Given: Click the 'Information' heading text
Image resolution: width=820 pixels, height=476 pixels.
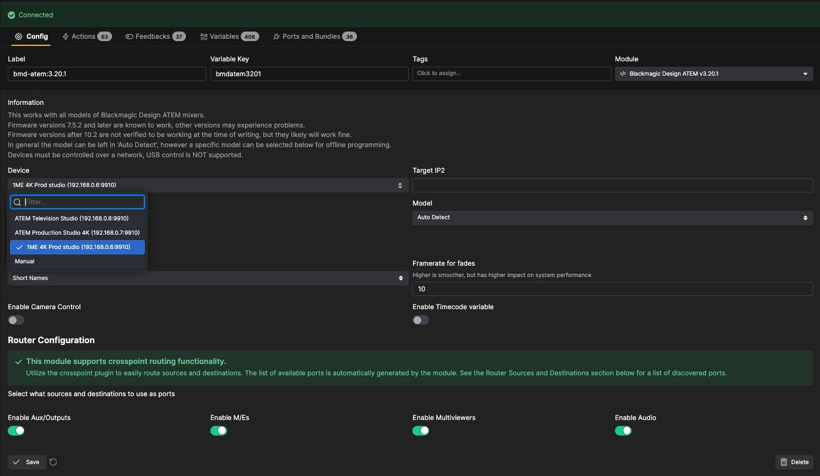Looking at the screenshot, I should (26, 102).
